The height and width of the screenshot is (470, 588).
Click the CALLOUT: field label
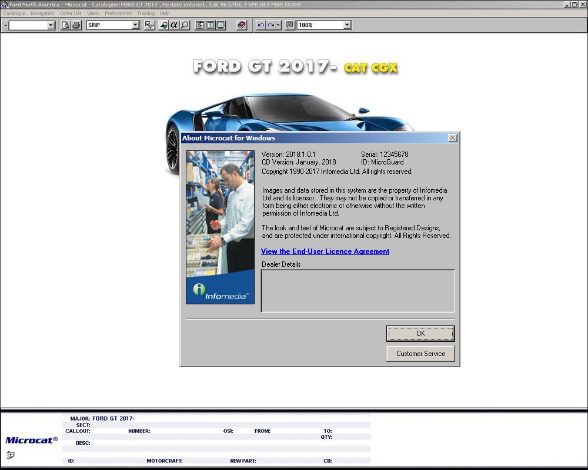coord(78,431)
